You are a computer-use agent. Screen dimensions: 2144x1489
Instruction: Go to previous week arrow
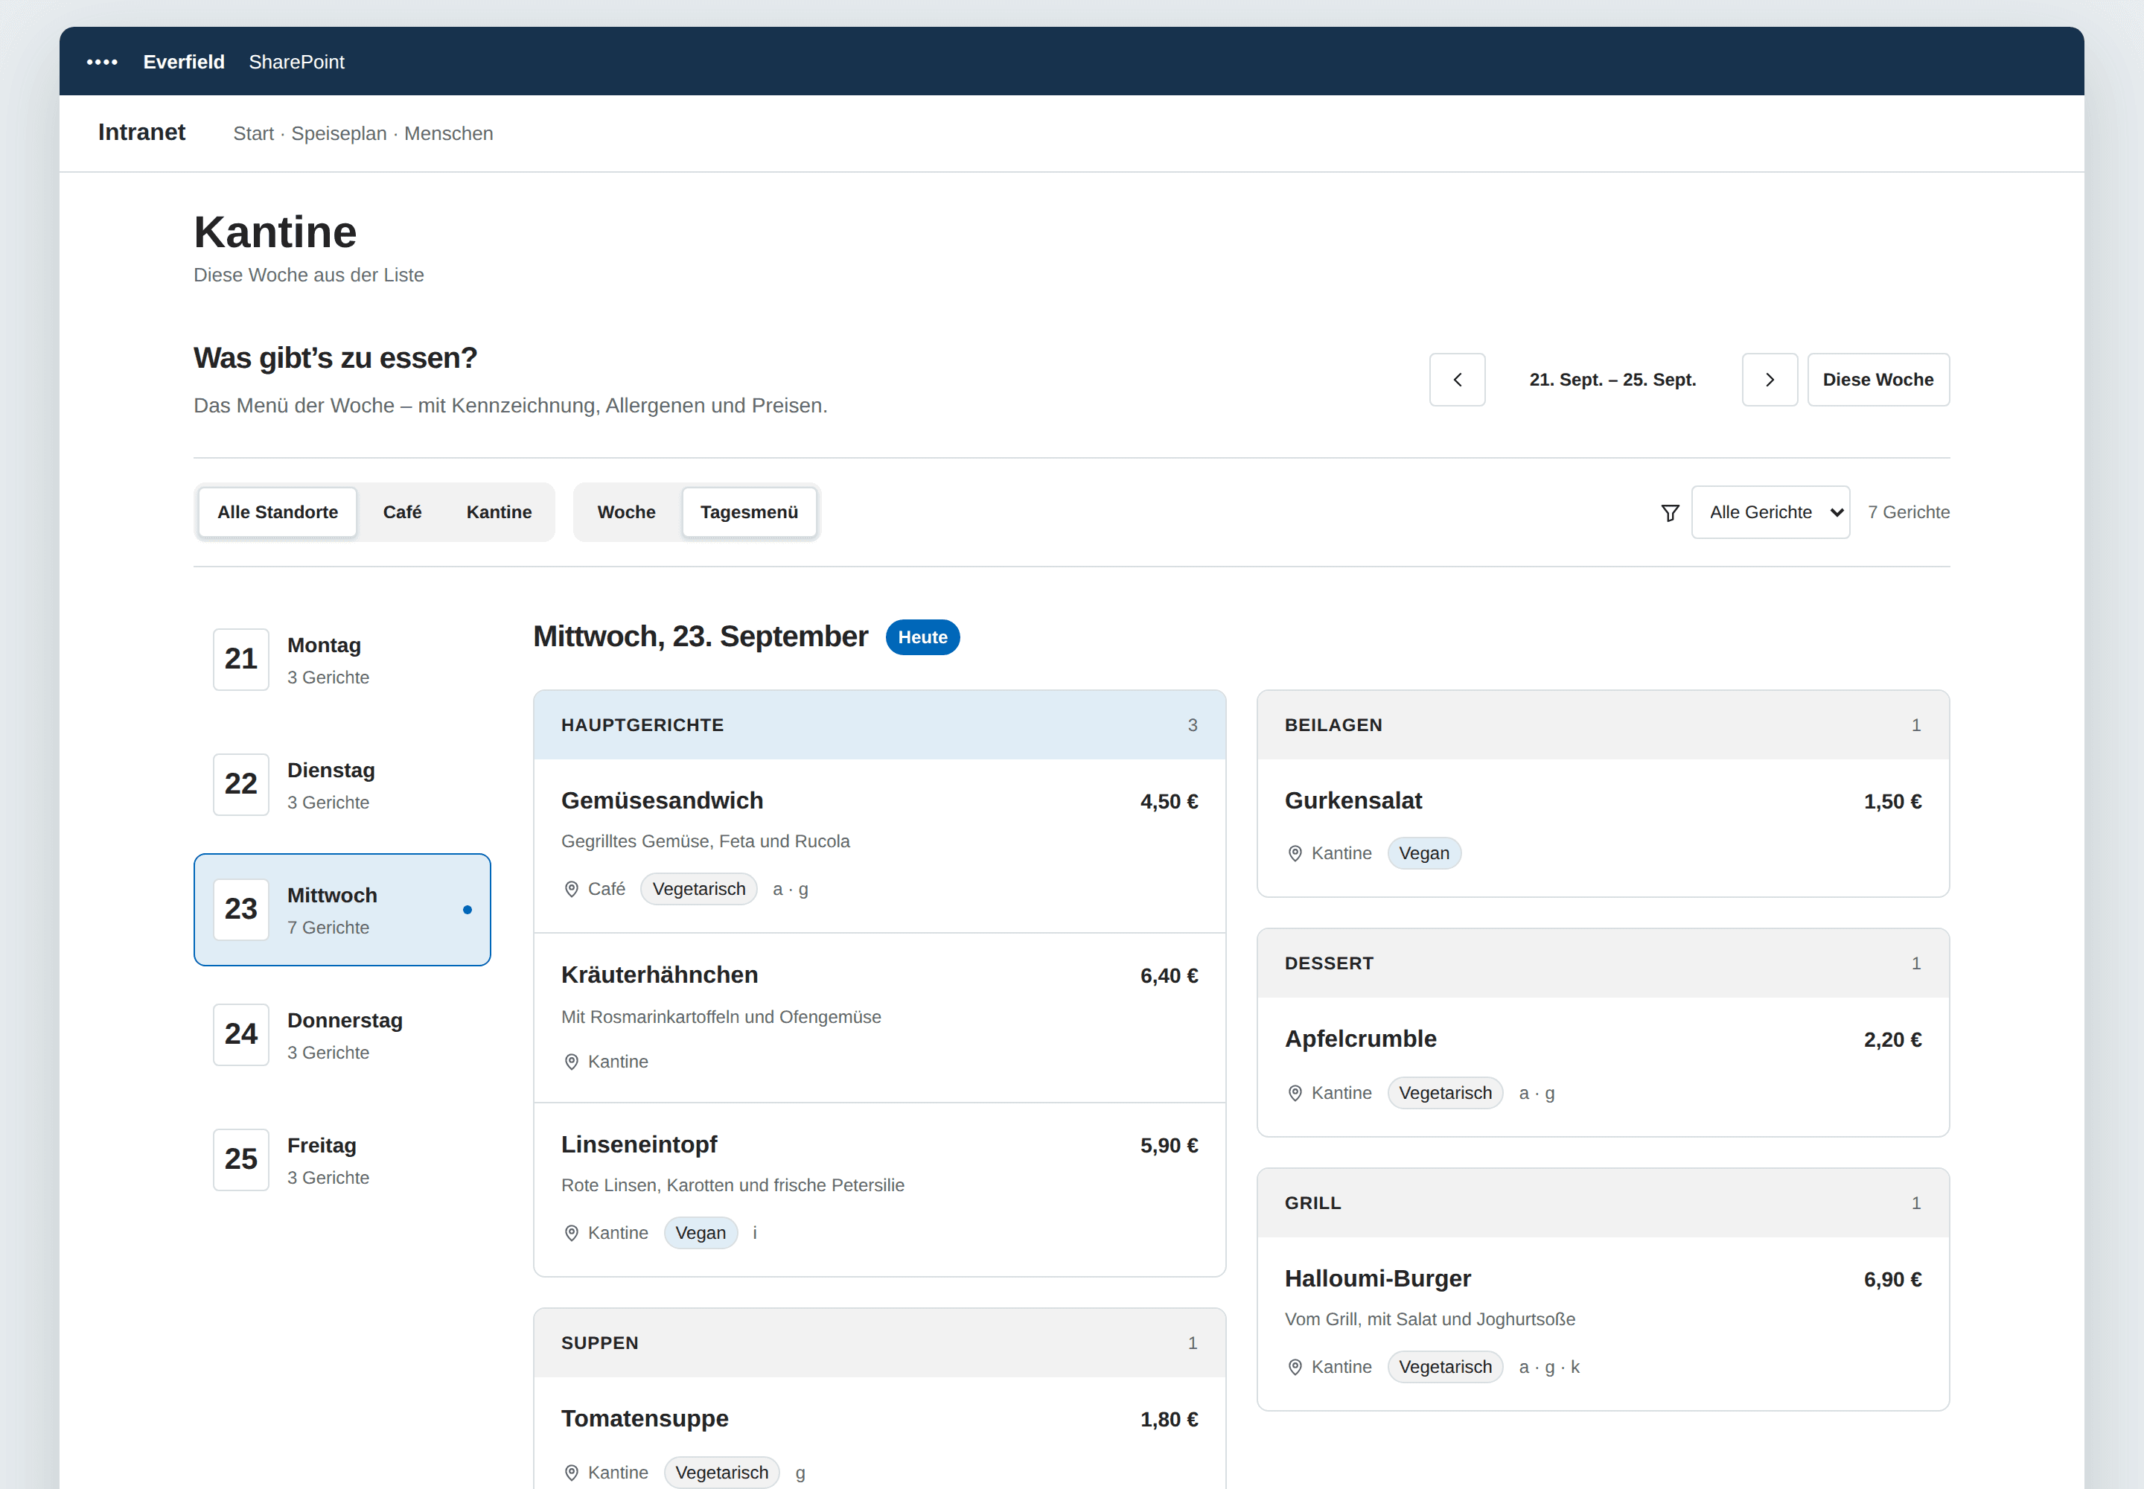1456,380
